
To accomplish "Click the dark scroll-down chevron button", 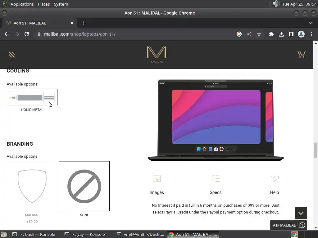I will 301,213.
